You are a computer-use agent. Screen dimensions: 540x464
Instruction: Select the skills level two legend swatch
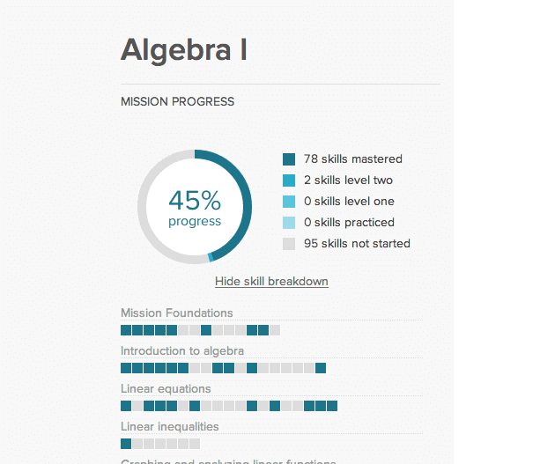point(289,180)
